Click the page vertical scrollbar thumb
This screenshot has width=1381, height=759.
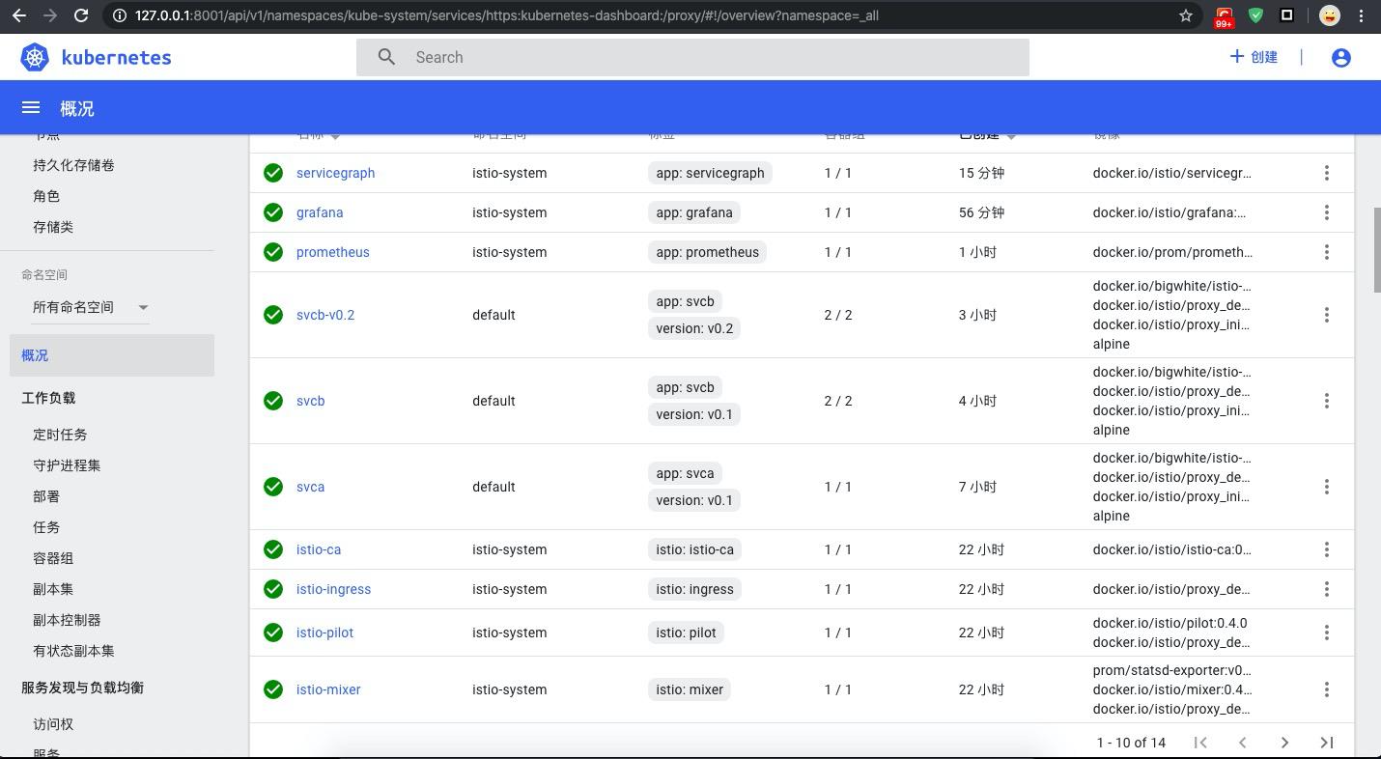(x=1376, y=249)
